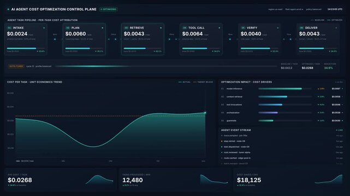Click the orange dot of step.retried event
This screenshot has width=350, height=196.
click(x=222, y=141)
